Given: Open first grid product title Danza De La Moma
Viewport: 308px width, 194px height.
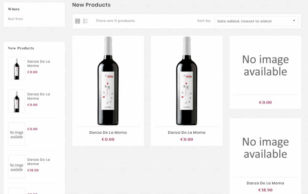Looking at the screenshot, I should coord(108,133).
